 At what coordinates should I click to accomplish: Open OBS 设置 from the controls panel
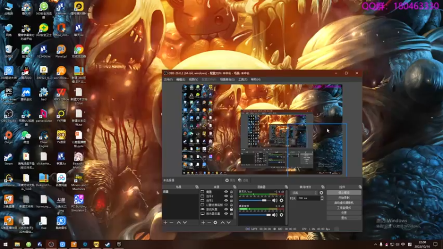[344, 213]
